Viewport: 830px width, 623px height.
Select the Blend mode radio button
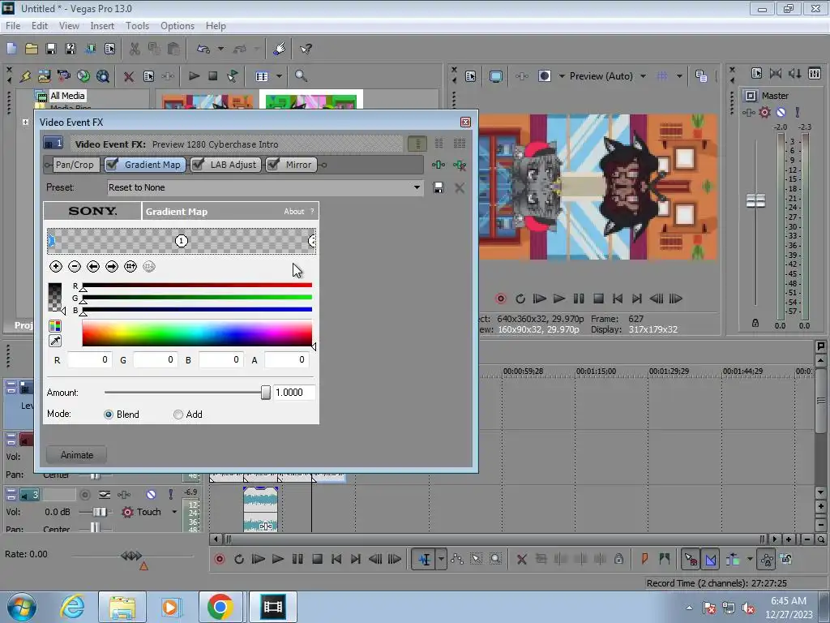[x=109, y=415]
